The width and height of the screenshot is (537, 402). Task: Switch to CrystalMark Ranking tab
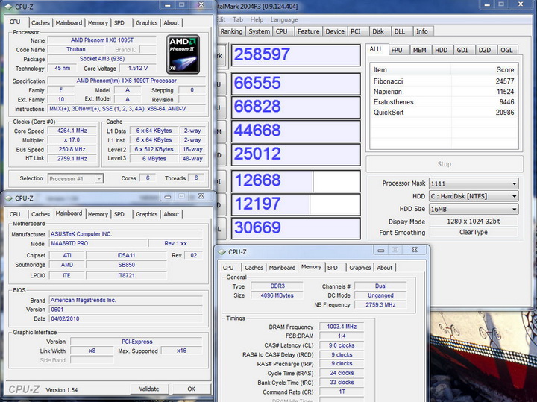pyautogui.click(x=231, y=31)
